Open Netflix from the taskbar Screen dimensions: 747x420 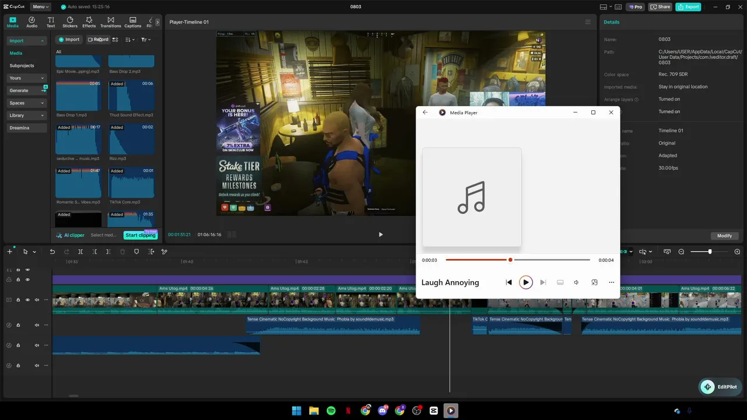pos(348,411)
